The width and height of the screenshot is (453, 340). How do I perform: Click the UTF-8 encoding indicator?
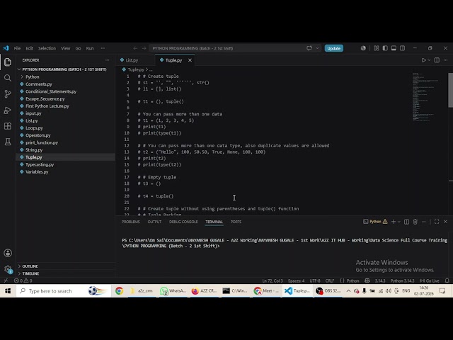[315, 280]
